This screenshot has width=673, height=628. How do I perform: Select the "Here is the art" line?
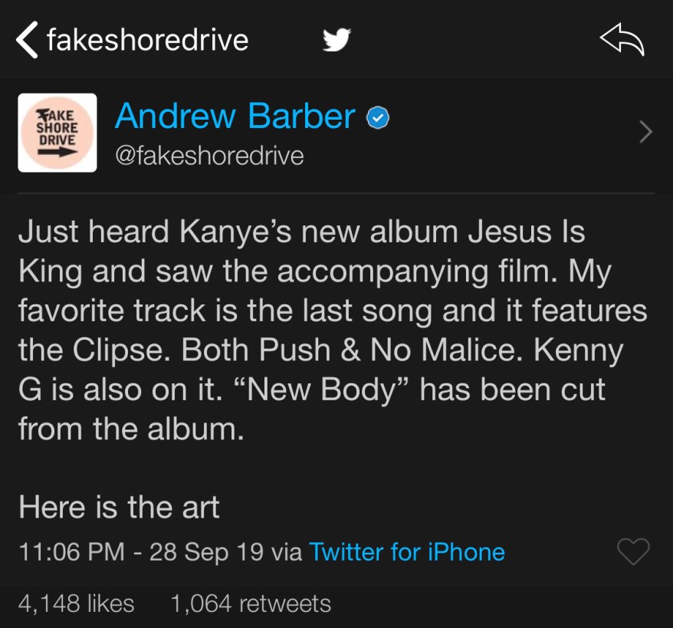(x=119, y=508)
